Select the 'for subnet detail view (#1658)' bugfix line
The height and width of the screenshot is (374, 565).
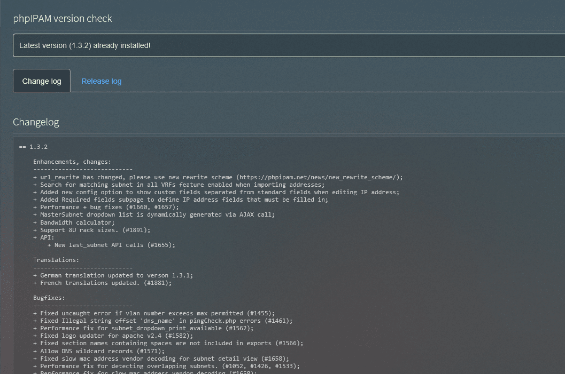coord(161,359)
